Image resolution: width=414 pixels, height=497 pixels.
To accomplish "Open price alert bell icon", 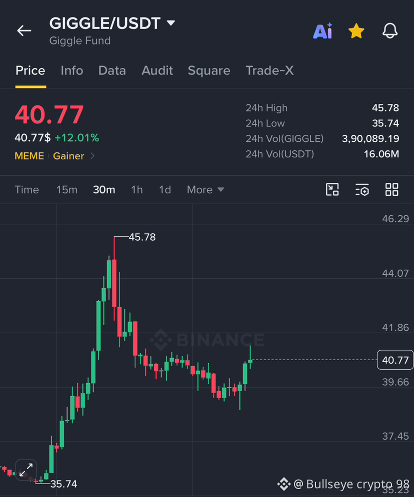I will point(390,31).
